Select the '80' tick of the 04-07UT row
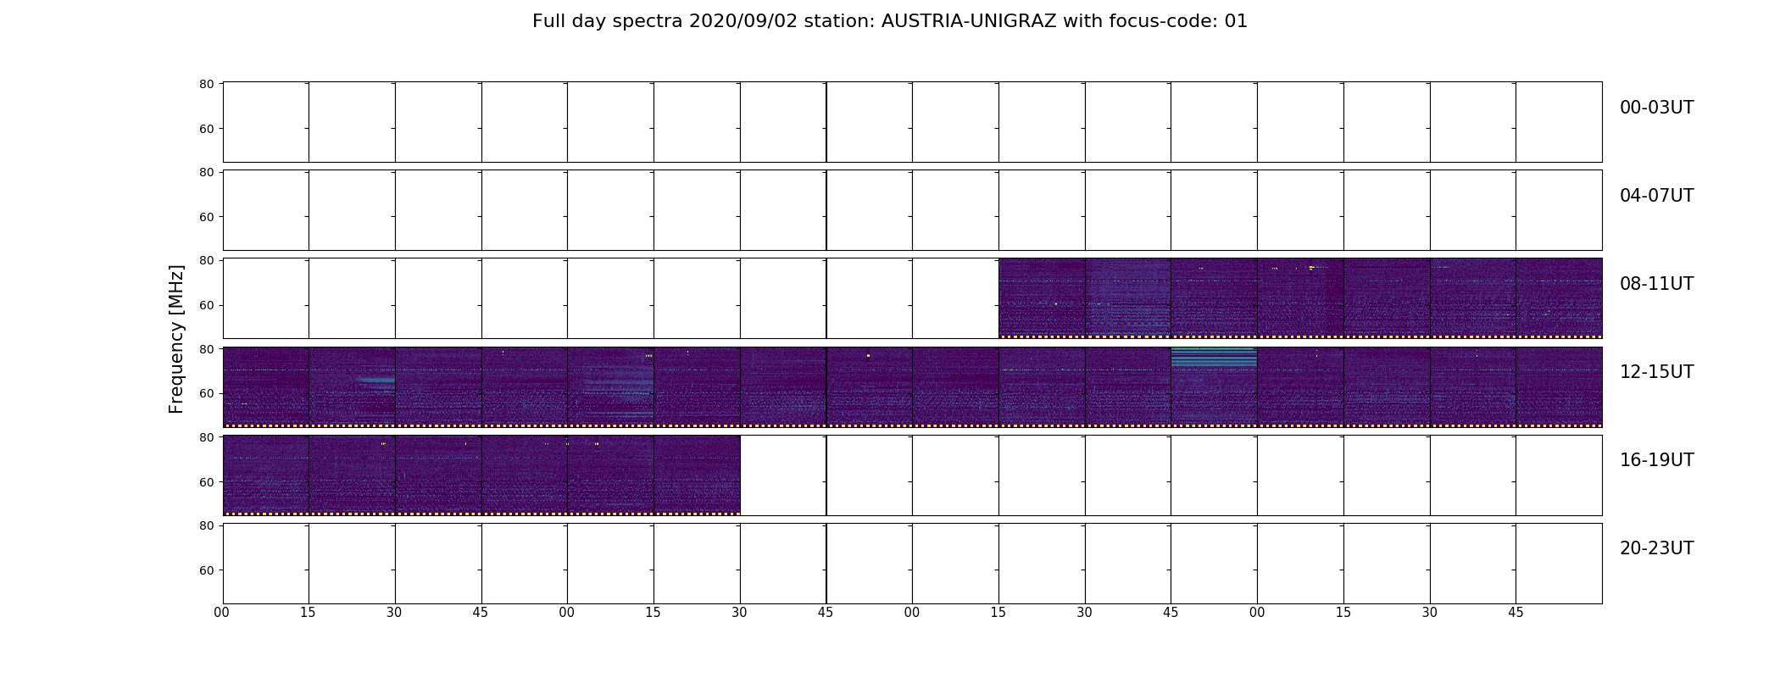1780x678 pixels. 206,172
